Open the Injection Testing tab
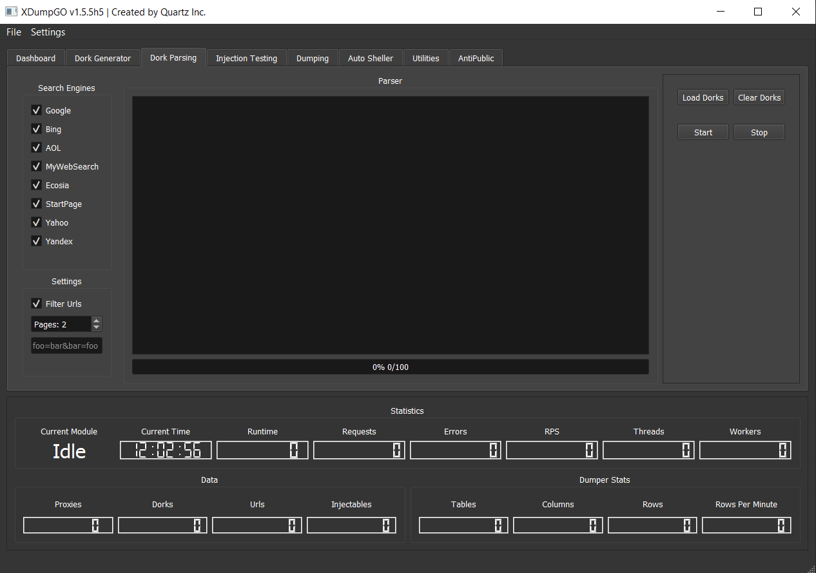Viewport: 816px width, 573px height. (246, 58)
